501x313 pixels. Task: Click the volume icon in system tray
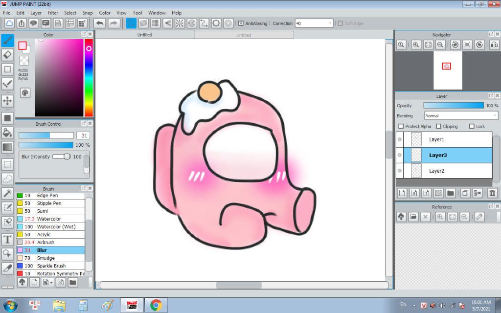[x=442, y=305]
